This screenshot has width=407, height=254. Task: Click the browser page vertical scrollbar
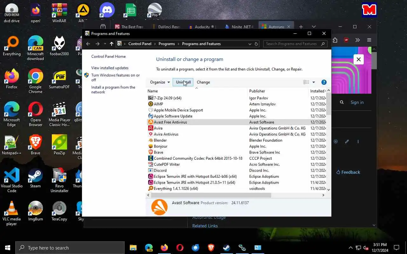coord(374,60)
